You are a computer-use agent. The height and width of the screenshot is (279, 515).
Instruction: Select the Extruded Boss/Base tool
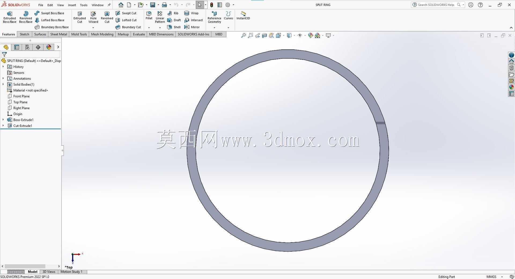[10, 17]
